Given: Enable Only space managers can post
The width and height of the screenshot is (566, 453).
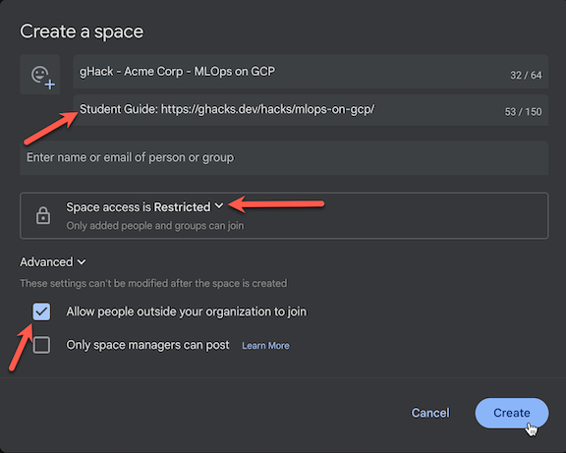Looking at the screenshot, I should click(41, 345).
